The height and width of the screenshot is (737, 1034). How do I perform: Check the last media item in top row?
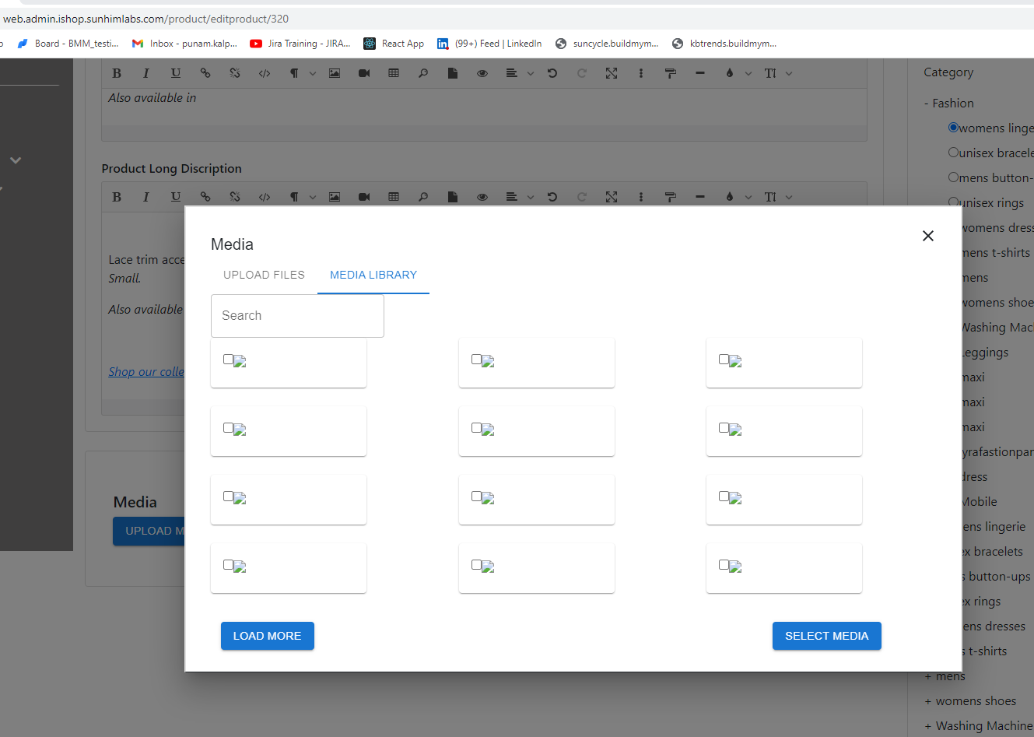click(724, 360)
